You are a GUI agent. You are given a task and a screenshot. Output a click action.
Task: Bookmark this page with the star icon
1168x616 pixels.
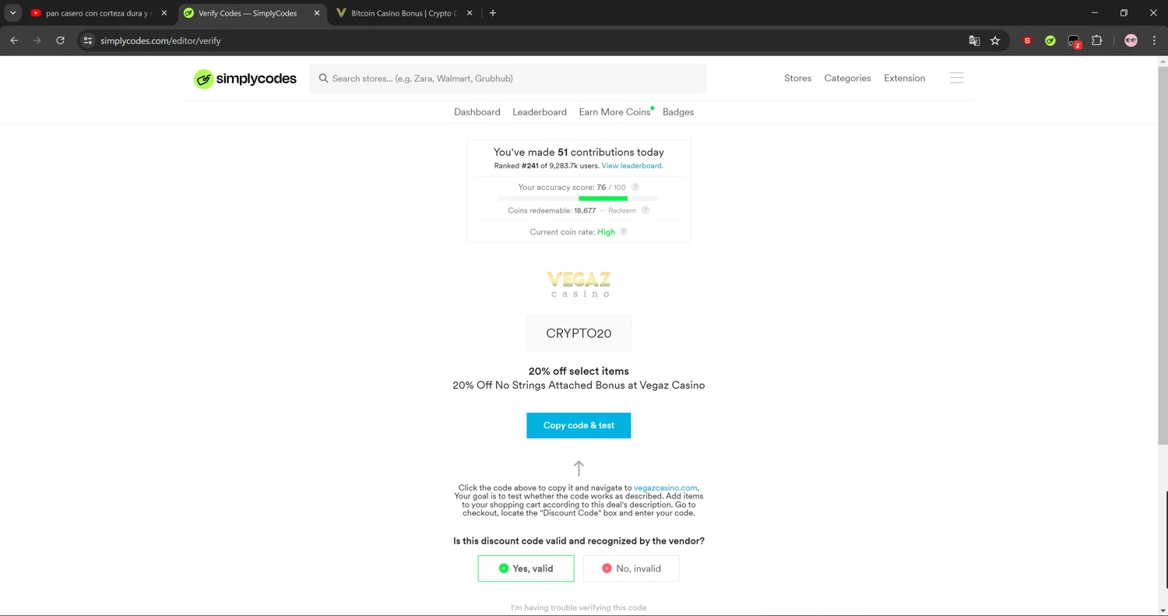point(995,40)
